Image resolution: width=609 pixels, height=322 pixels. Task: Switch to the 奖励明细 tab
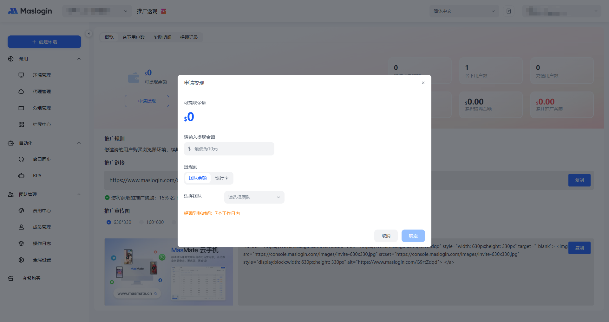coord(162,37)
